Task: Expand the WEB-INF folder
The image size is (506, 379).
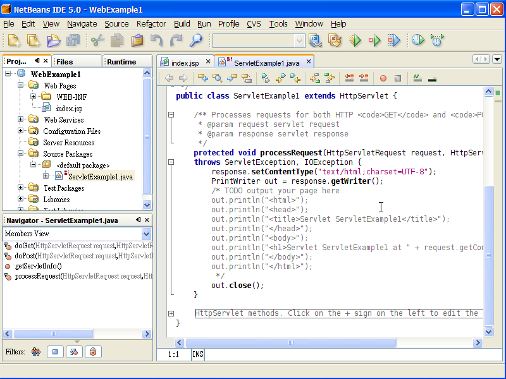Action: pos(33,97)
